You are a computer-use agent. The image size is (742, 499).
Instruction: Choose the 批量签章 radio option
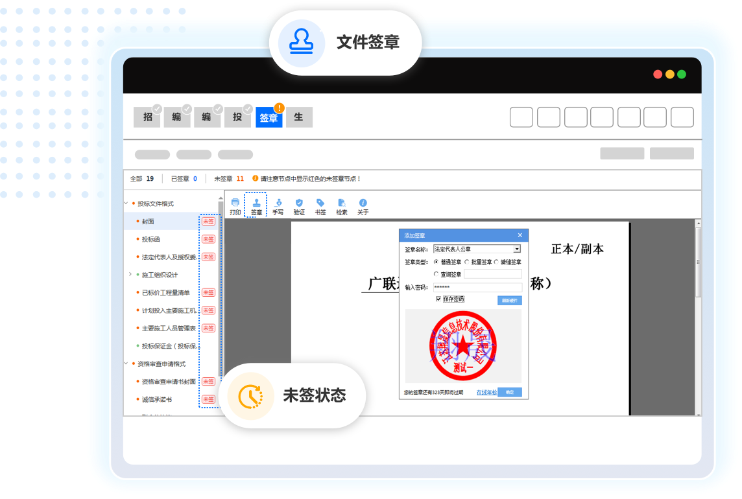tap(467, 262)
